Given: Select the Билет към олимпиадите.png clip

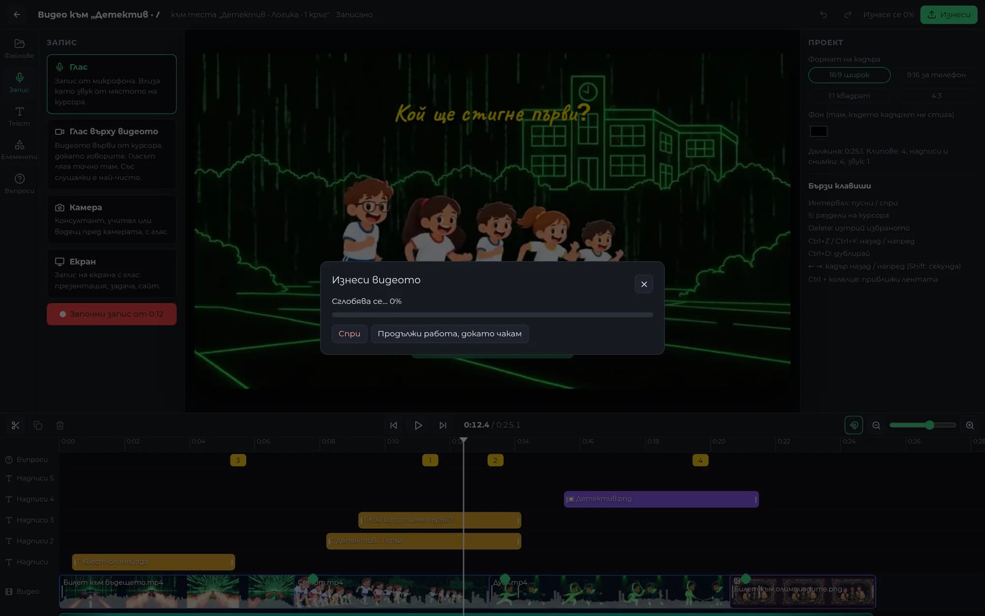Looking at the screenshot, I should click(803, 591).
